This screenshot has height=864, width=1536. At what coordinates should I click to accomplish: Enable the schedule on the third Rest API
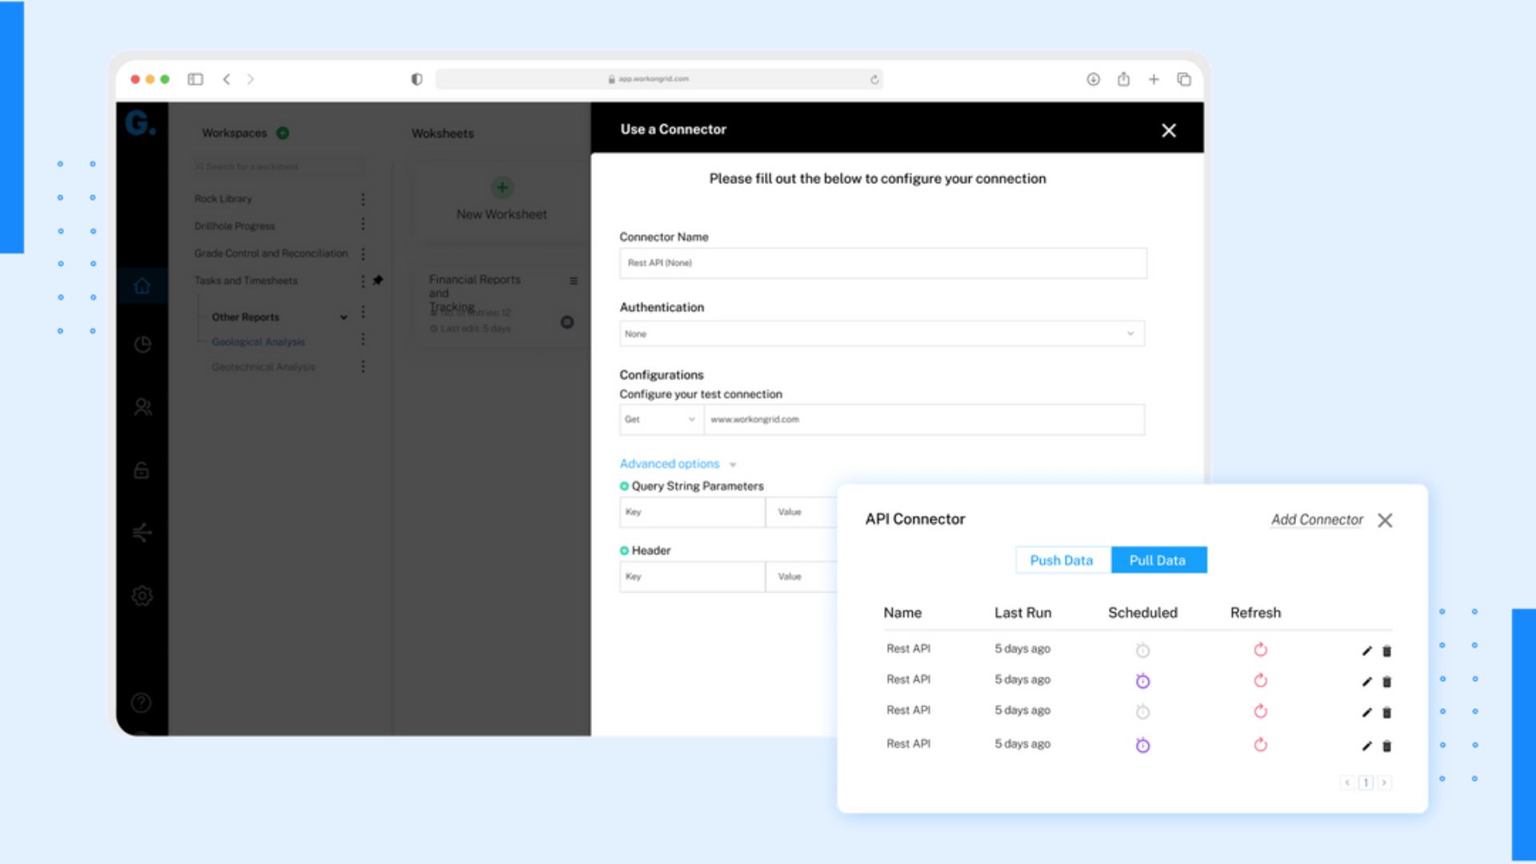1142,711
